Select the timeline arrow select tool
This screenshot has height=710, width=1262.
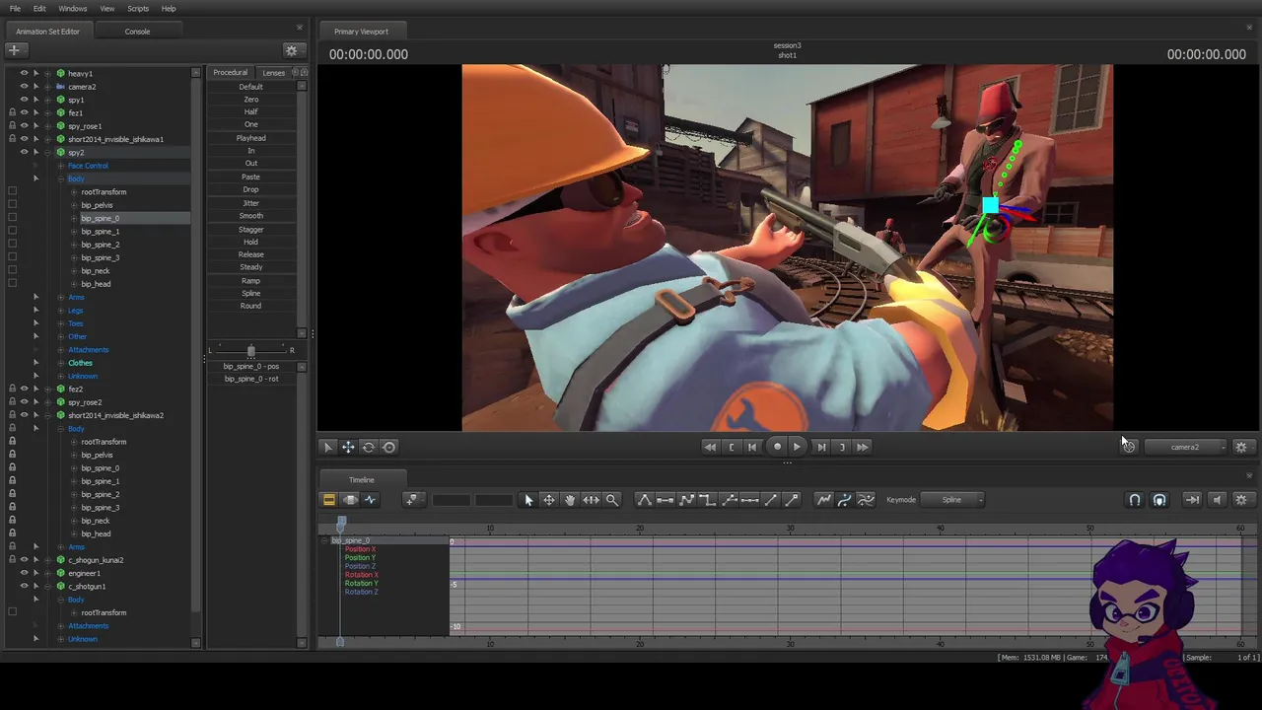pyautogui.click(x=528, y=500)
